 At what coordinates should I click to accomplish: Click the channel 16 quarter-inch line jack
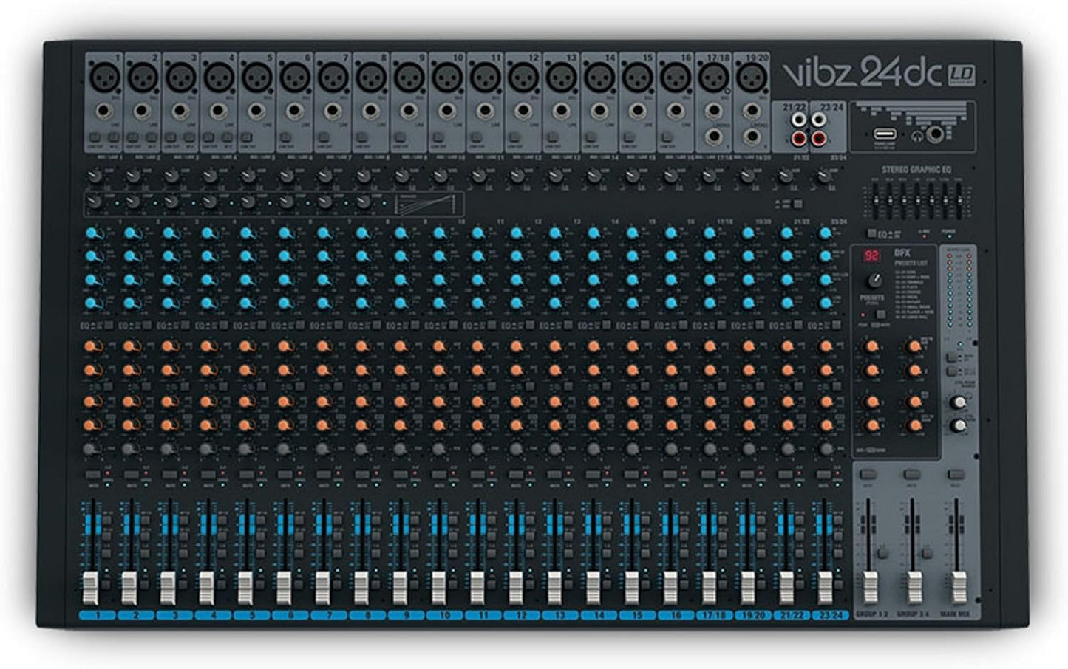(x=675, y=111)
